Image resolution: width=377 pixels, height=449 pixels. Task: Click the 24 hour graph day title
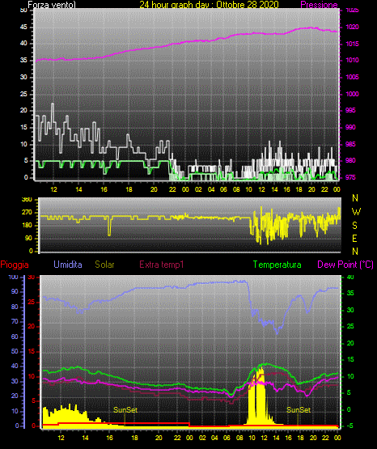coord(209,5)
